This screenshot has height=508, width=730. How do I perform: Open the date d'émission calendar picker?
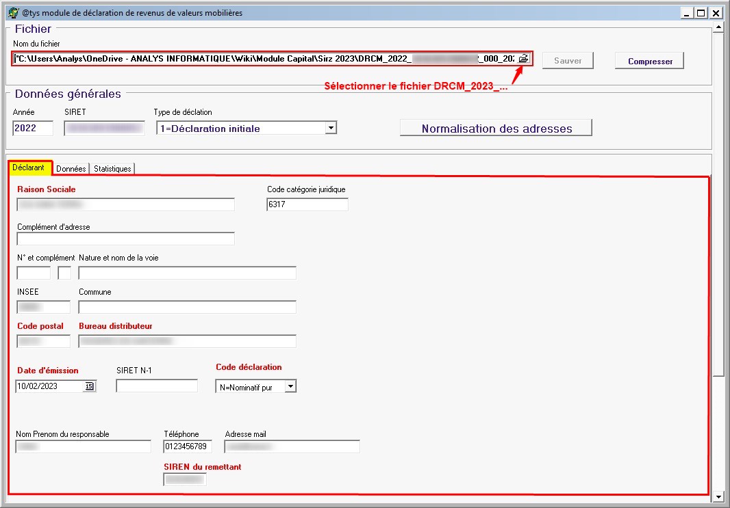tap(89, 386)
